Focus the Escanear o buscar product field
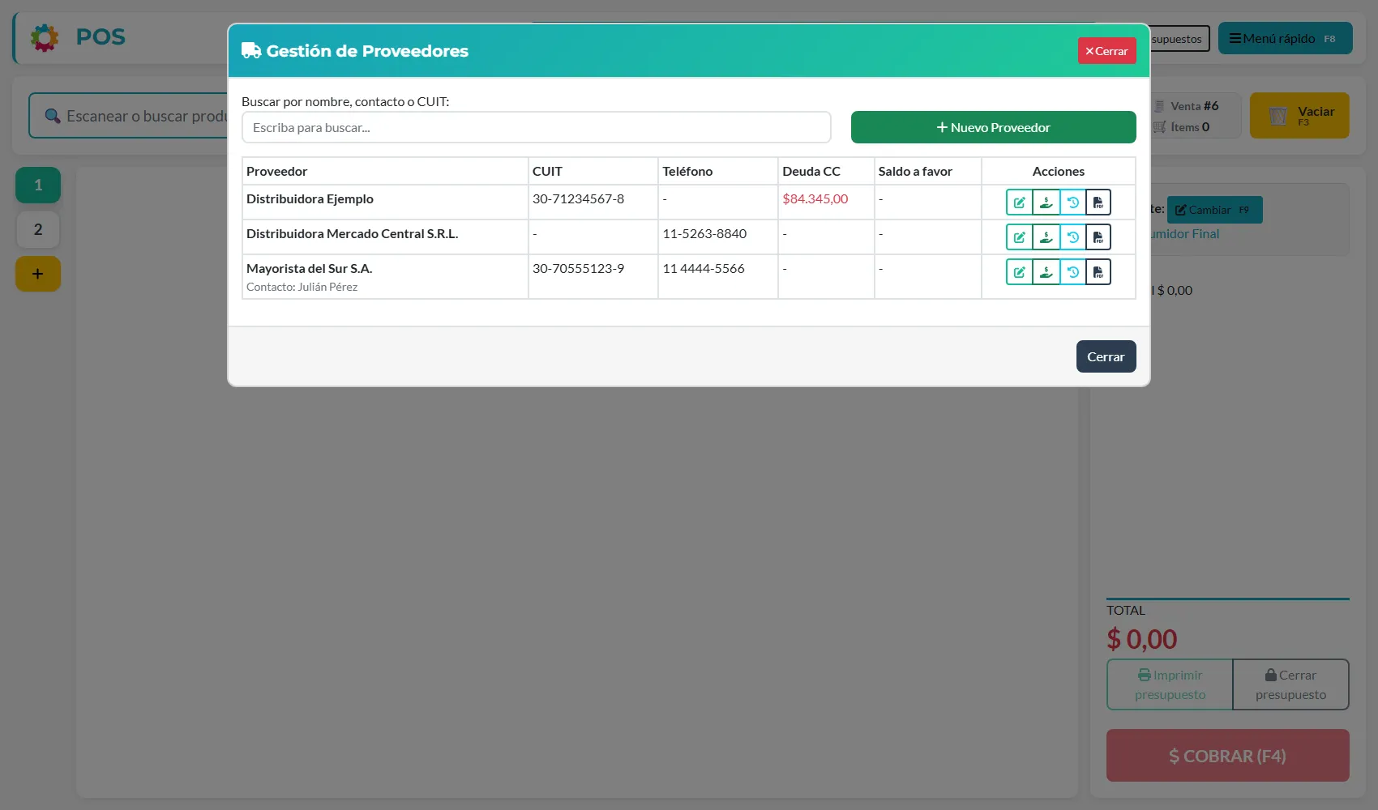This screenshot has width=1378, height=810. 130,116
